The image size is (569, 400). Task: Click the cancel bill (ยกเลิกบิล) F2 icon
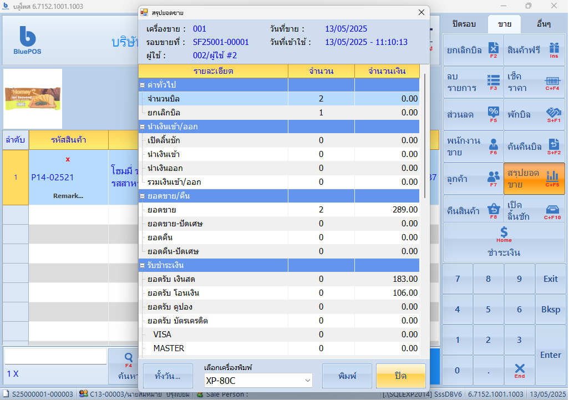tap(493, 49)
